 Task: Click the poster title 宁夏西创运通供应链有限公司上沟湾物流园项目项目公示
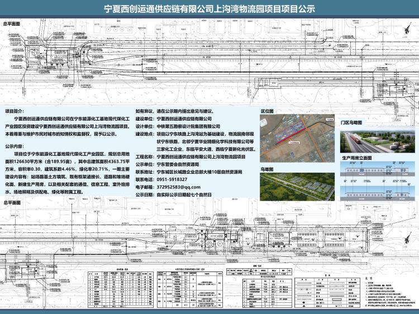pos(209,9)
